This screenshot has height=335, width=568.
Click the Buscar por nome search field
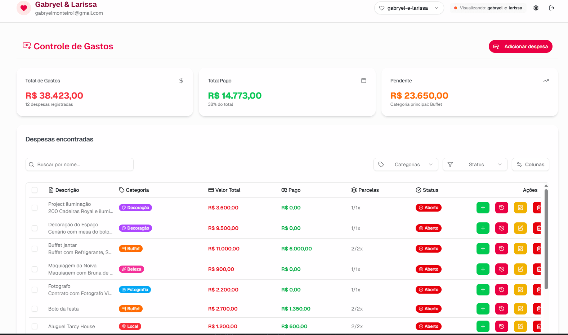pyautogui.click(x=80, y=164)
